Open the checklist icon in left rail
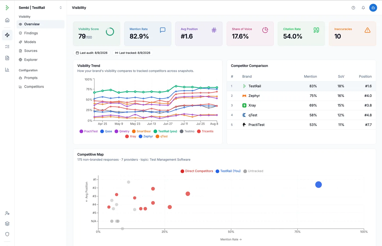Image resolution: width=382 pixels, height=246 pixels. point(7,47)
